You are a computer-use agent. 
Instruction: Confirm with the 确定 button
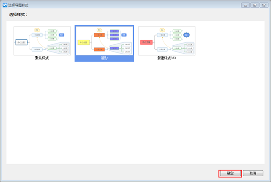[x=230, y=173]
